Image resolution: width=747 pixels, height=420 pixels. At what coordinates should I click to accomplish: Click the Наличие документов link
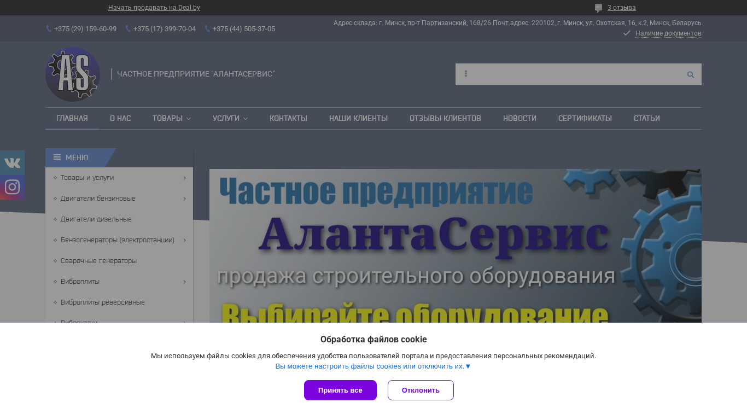pyautogui.click(x=668, y=33)
